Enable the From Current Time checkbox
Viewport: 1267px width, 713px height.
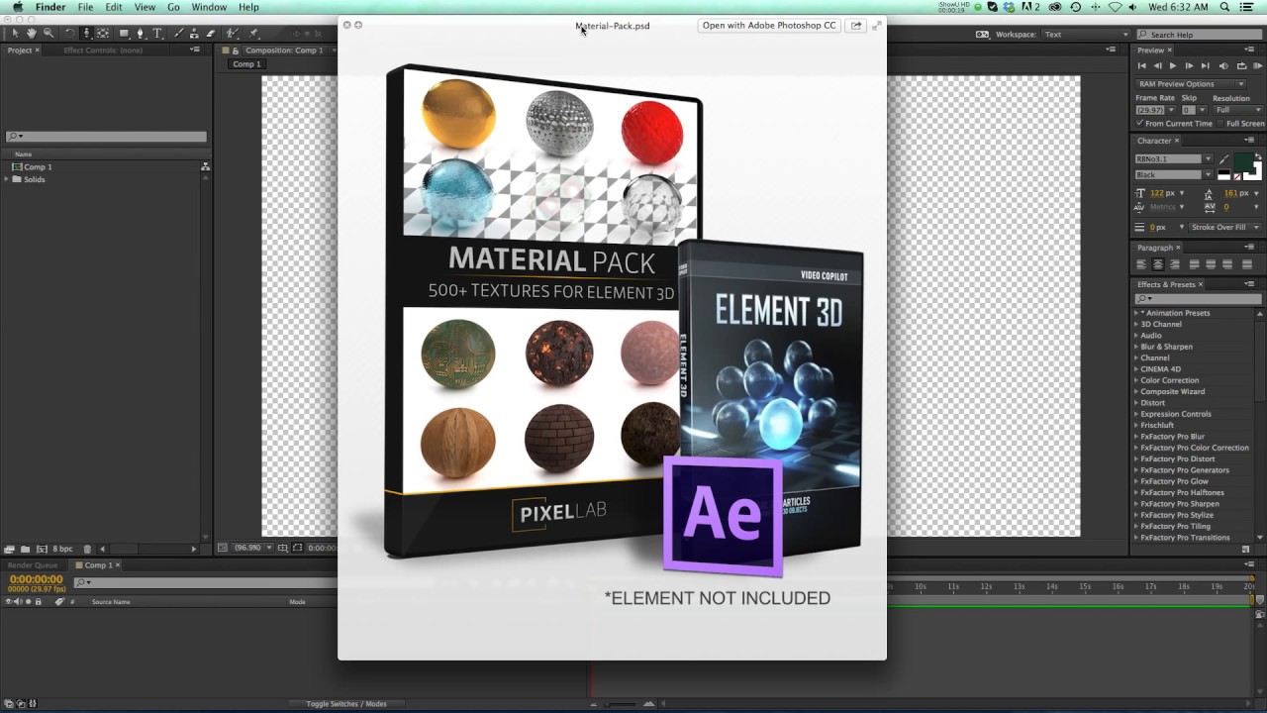(1139, 123)
